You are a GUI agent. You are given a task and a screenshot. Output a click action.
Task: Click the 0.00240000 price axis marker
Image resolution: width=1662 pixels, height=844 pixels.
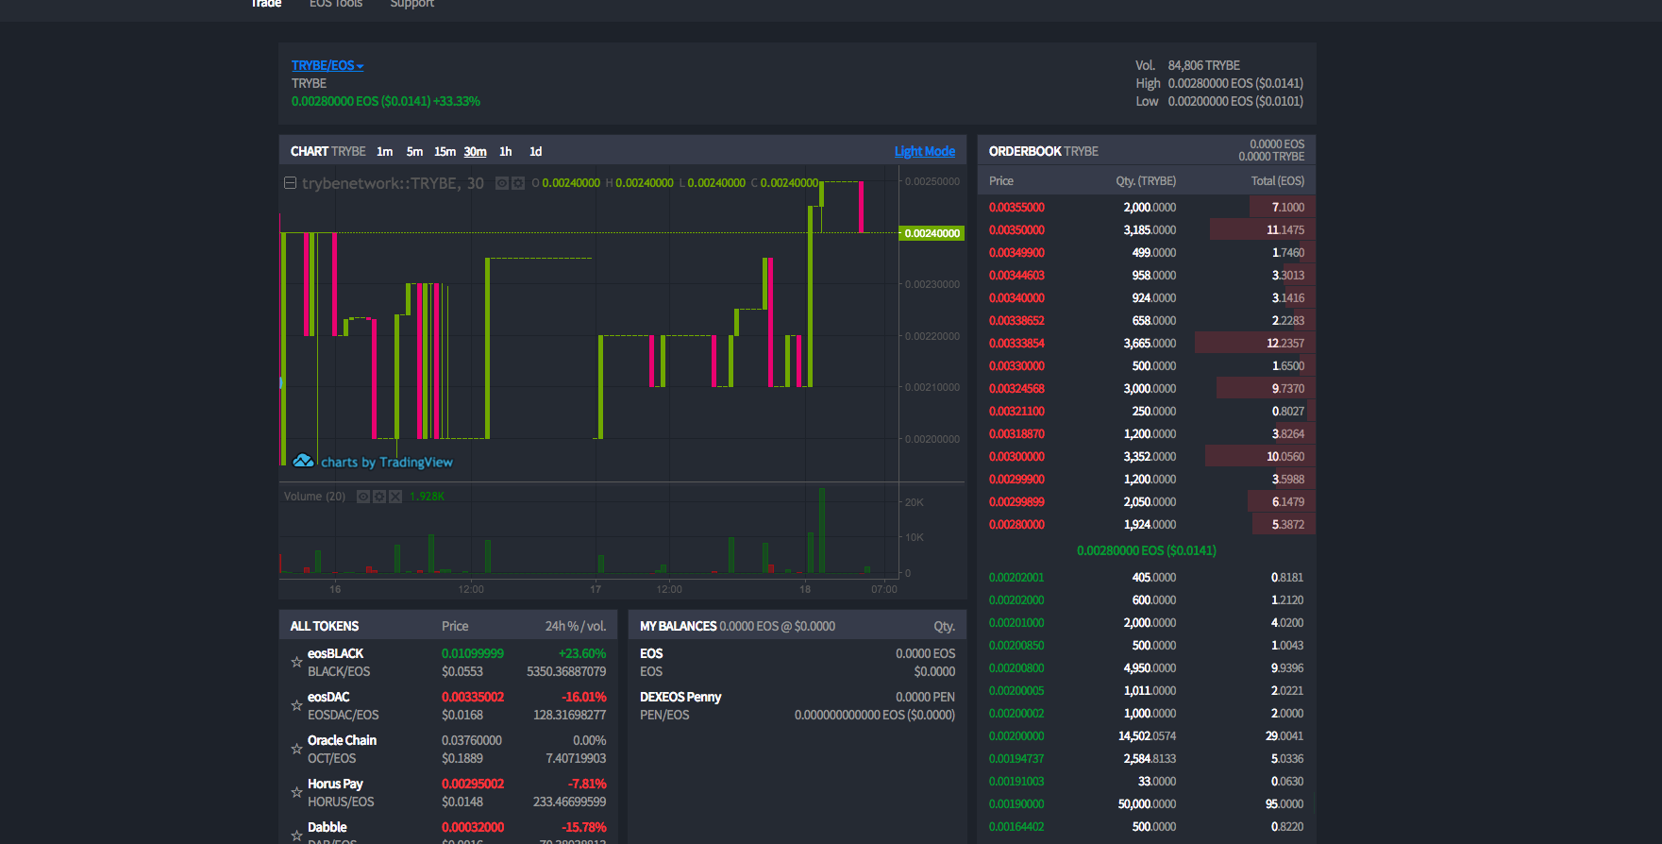pos(932,233)
